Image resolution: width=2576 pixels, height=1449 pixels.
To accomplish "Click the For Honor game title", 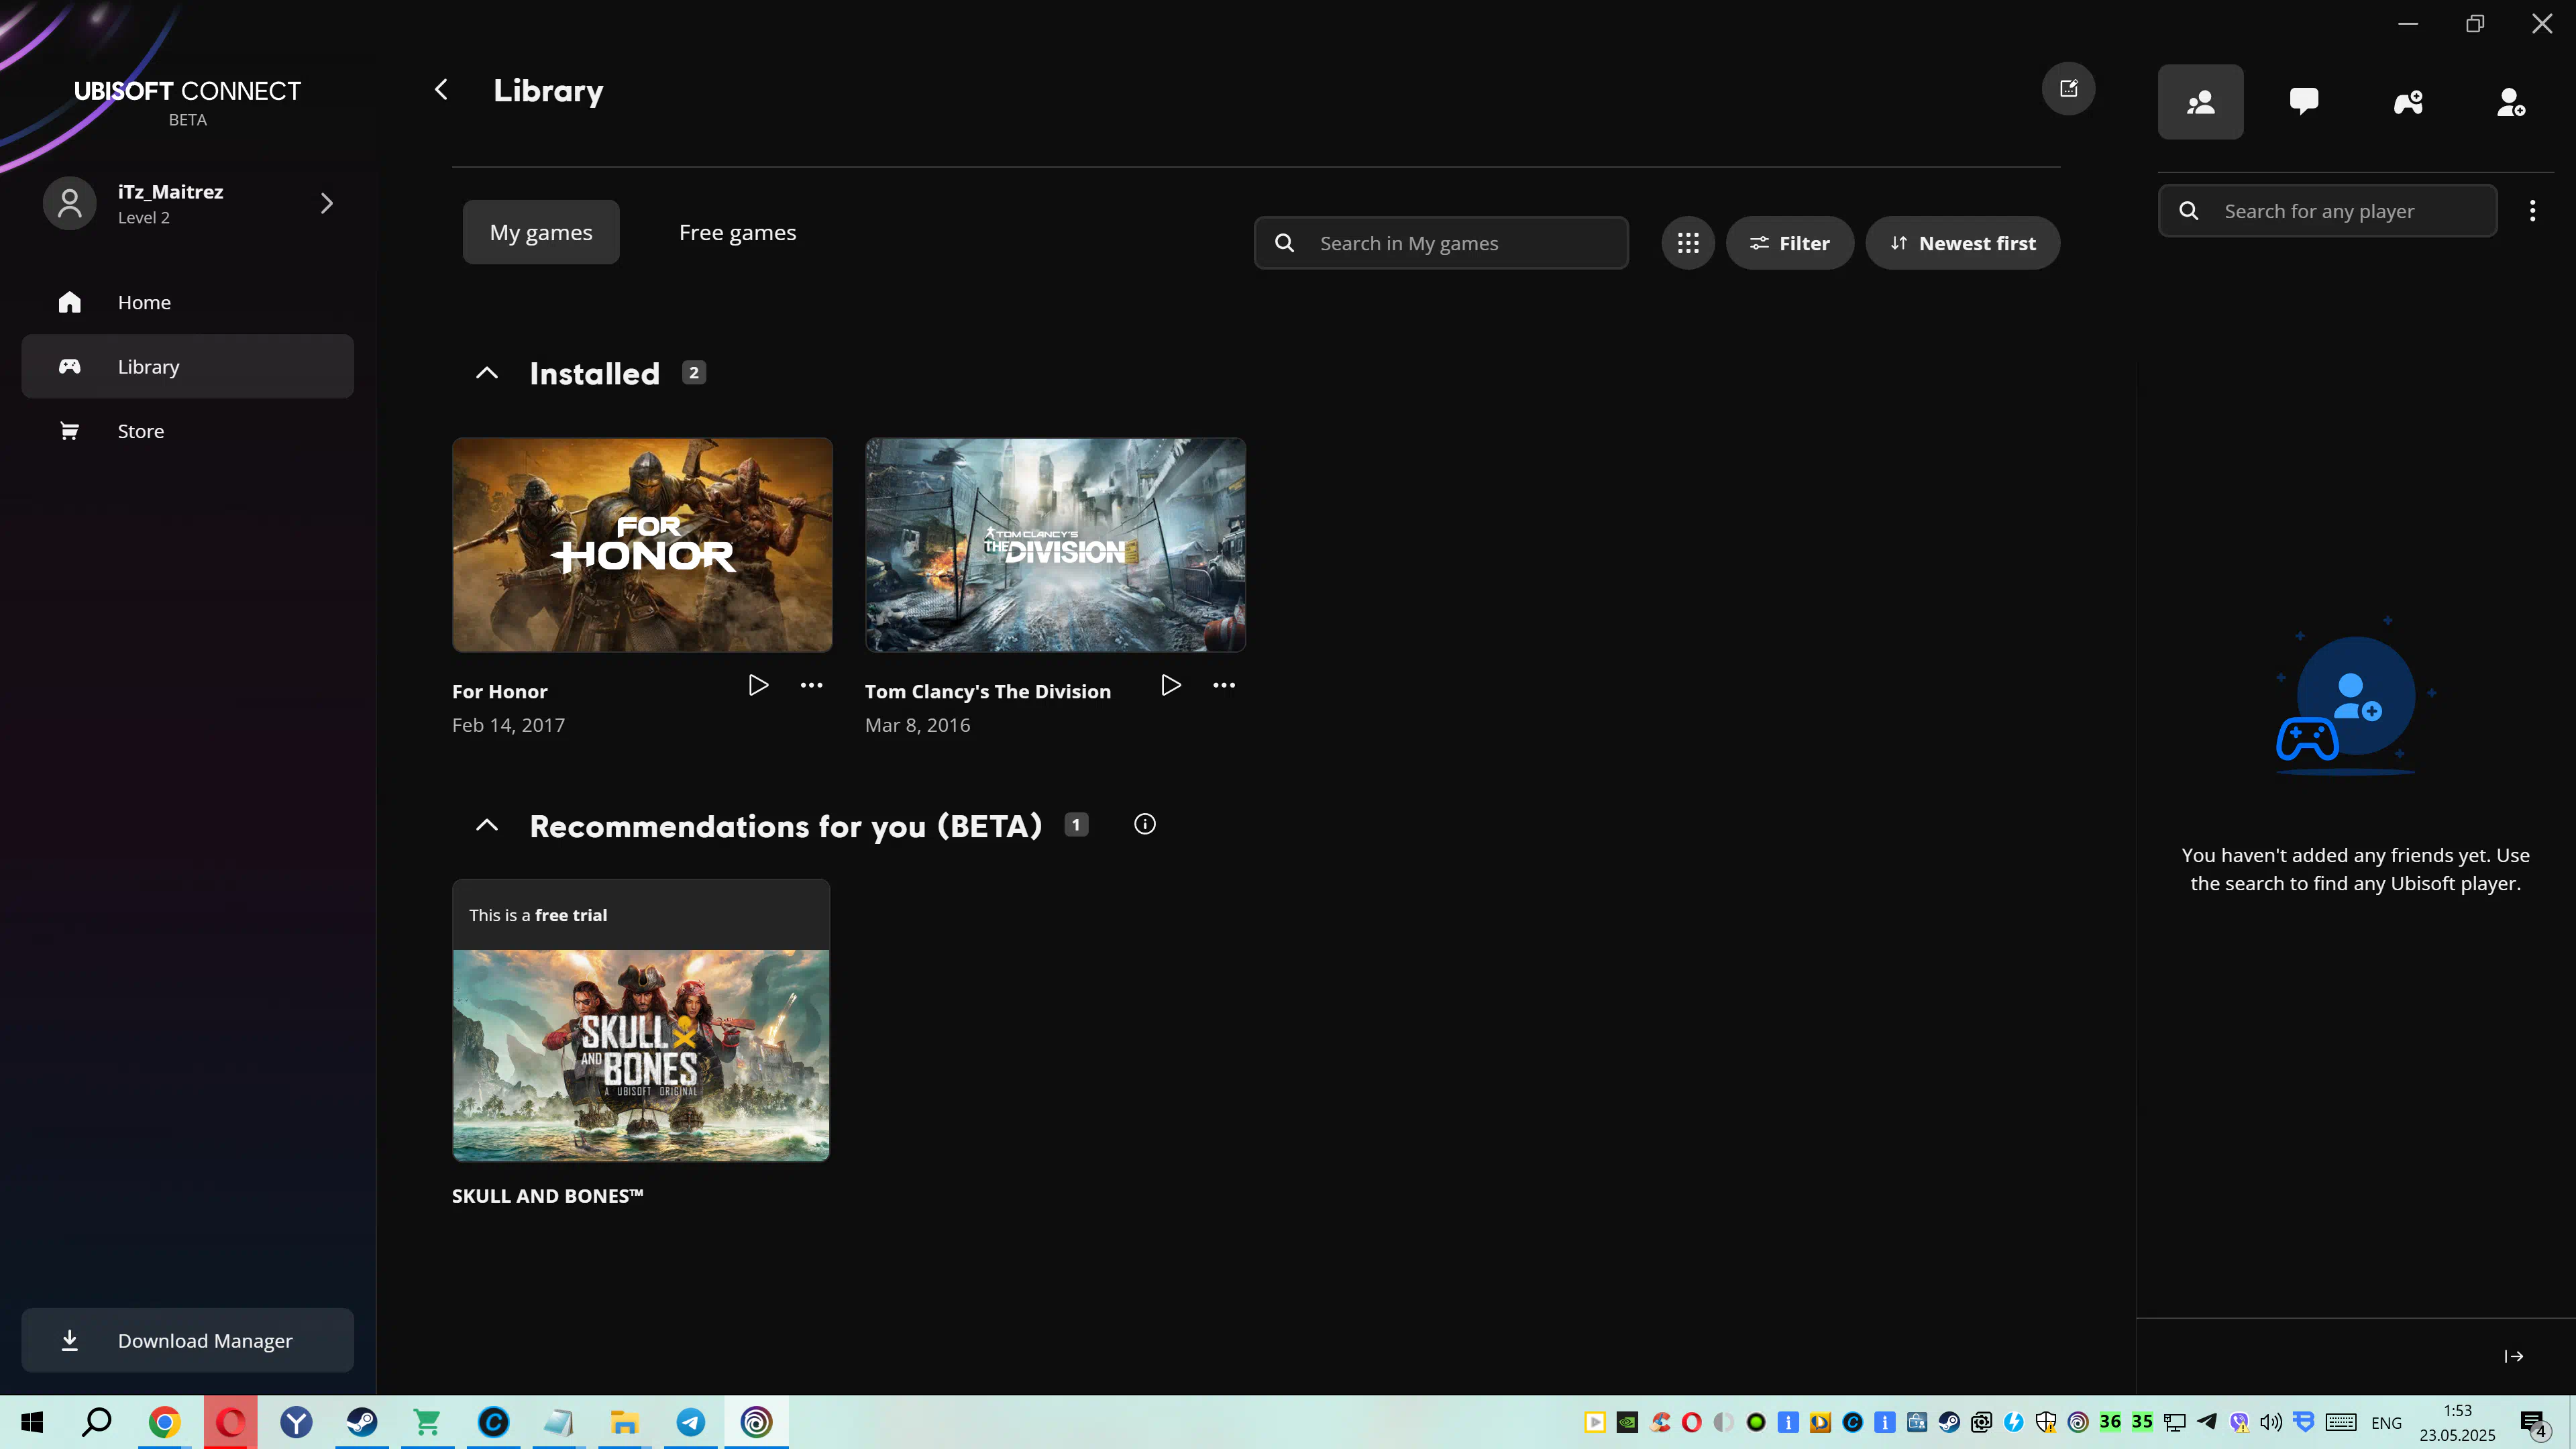I will tap(499, 691).
